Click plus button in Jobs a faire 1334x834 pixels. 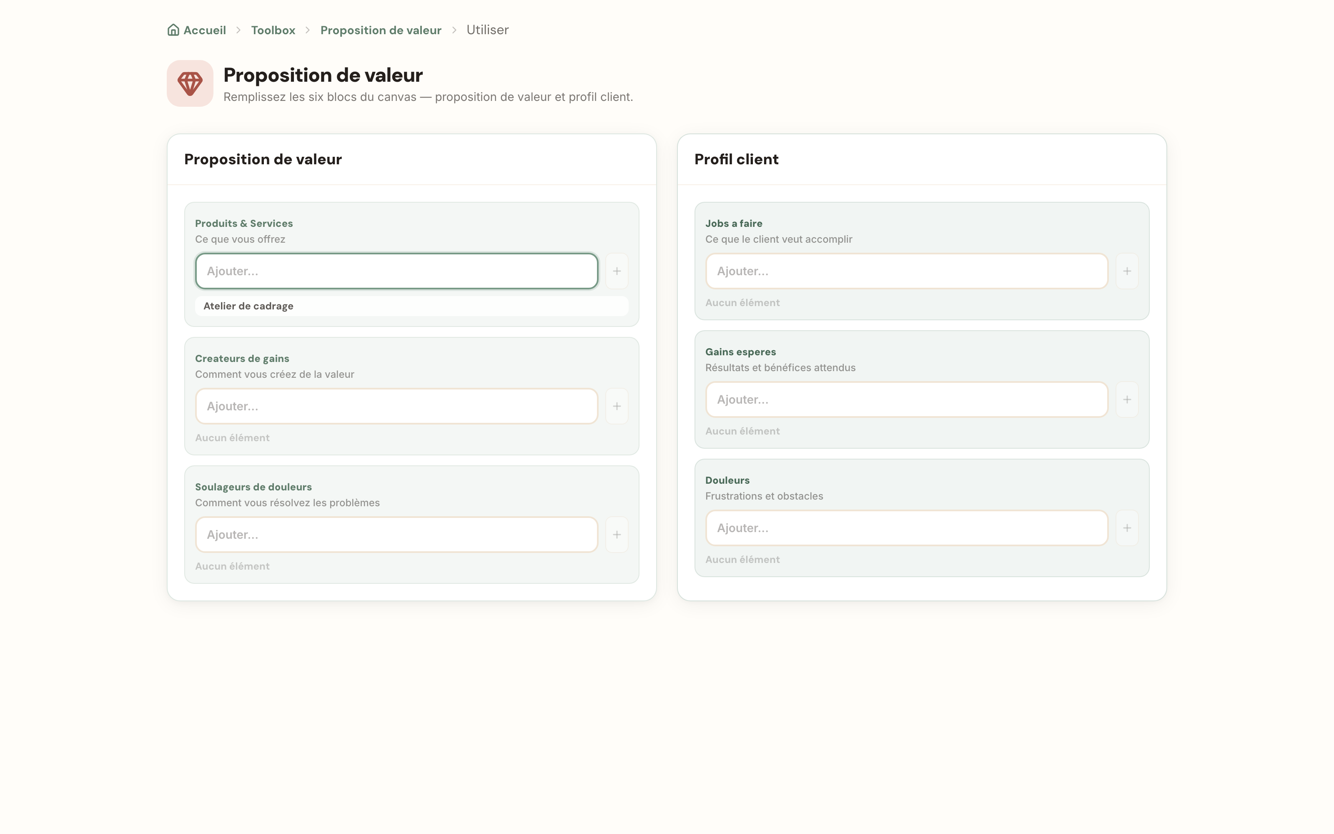tap(1127, 271)
